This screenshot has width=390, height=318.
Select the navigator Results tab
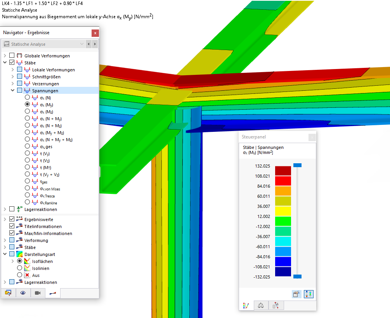pyautogui.click(x=53, y=293)
